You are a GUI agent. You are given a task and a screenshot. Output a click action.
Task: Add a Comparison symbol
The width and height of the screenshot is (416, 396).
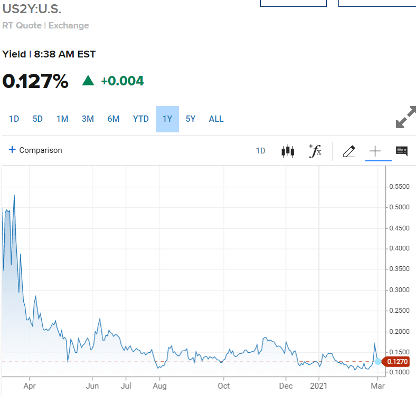tap(35, 150)
